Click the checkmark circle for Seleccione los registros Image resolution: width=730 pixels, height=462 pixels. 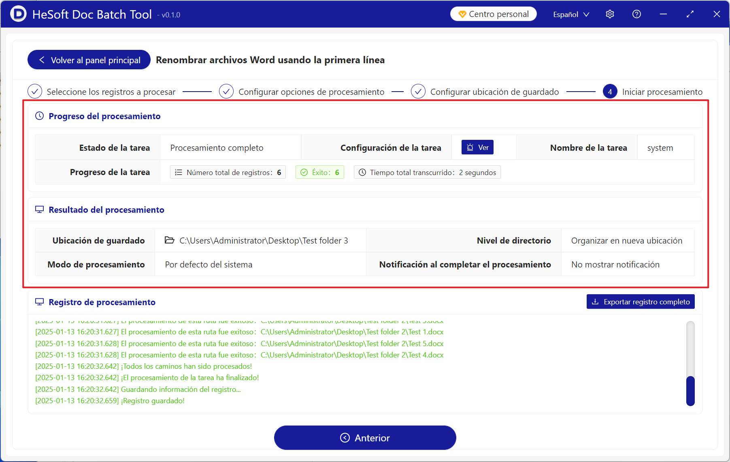click(x=35, y=92)
